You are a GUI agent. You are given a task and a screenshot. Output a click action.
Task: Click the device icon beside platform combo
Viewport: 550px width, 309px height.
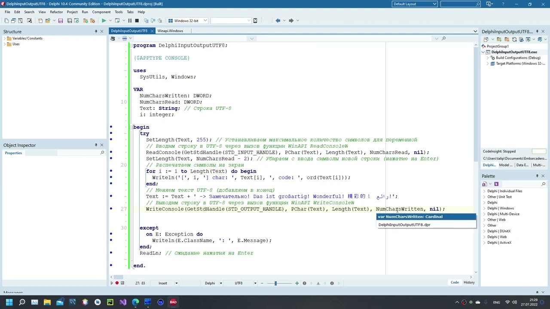[x=255, y=21]
